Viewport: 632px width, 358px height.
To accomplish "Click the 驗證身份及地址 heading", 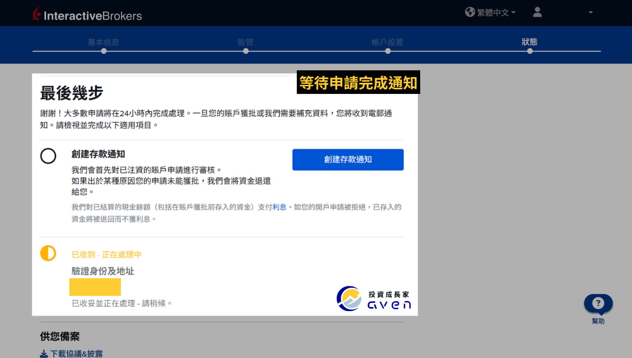I will pos(103,271).
